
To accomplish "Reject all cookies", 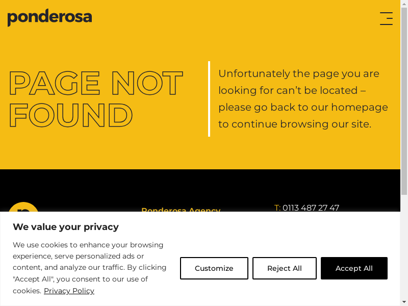I will coord(284,268).
